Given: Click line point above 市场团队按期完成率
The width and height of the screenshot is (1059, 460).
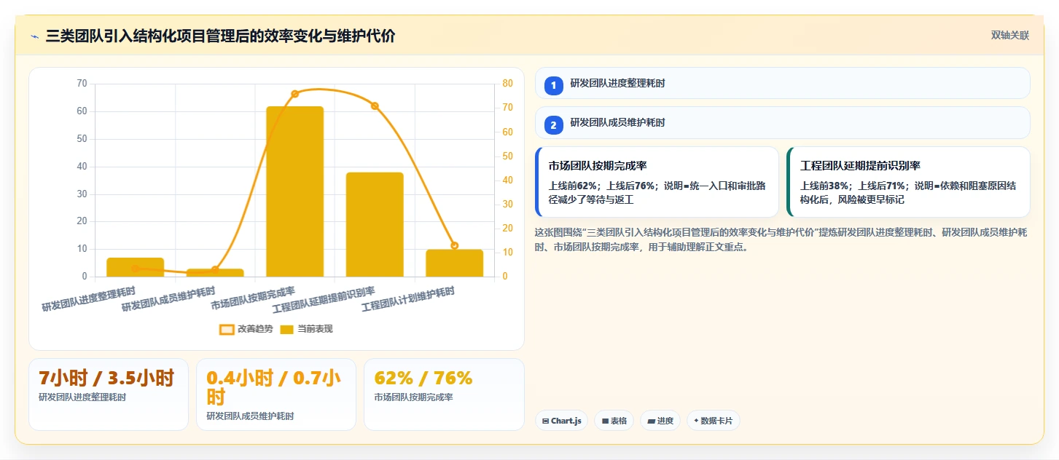Looking at the screenshot, I should (x=294, y=94).
